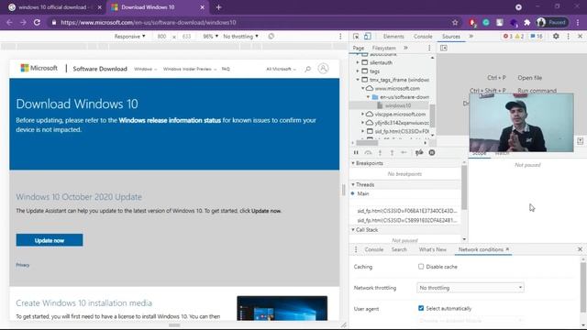Viewport: 587px width, 330px height.
Task: Open the Search drawer tab
Action: (x=399, y=249)
